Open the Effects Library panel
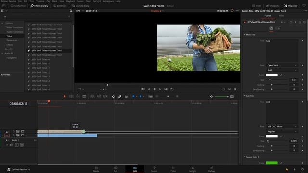Viewport: 308px width, 173px height. 39,6
